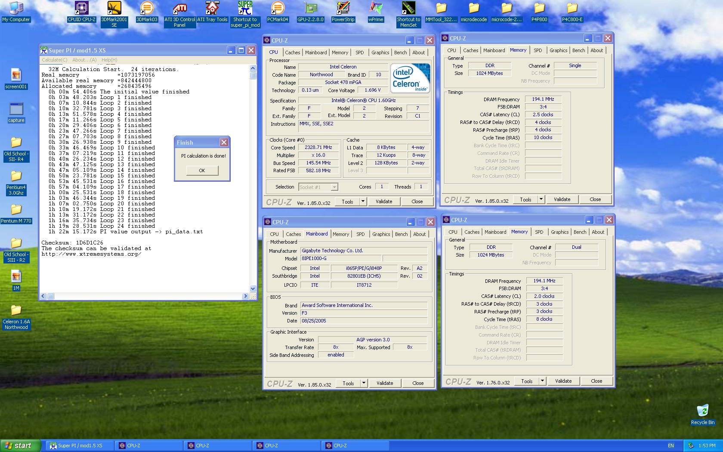Open Shortcut to MemSet icon
Image resolution: width=723 pixels, height=452 pixels.
tap(408, 14)
